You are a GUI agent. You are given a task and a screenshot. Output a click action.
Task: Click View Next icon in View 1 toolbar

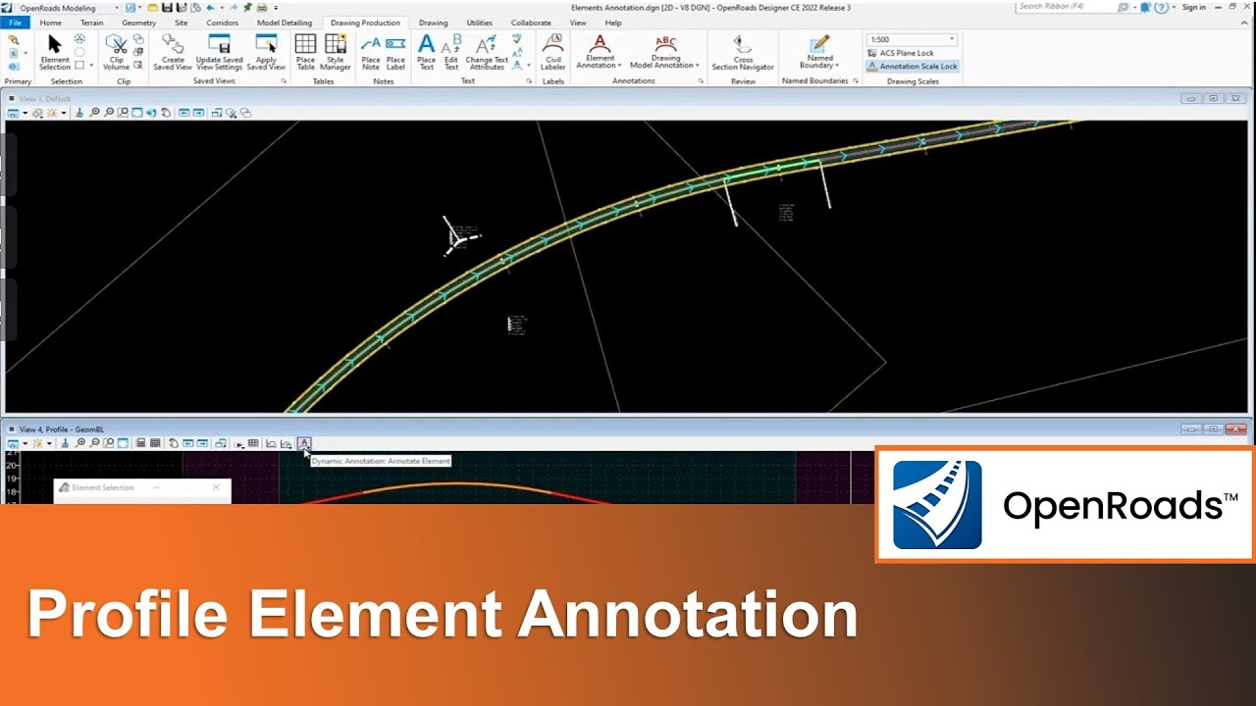tap(199, 113)
